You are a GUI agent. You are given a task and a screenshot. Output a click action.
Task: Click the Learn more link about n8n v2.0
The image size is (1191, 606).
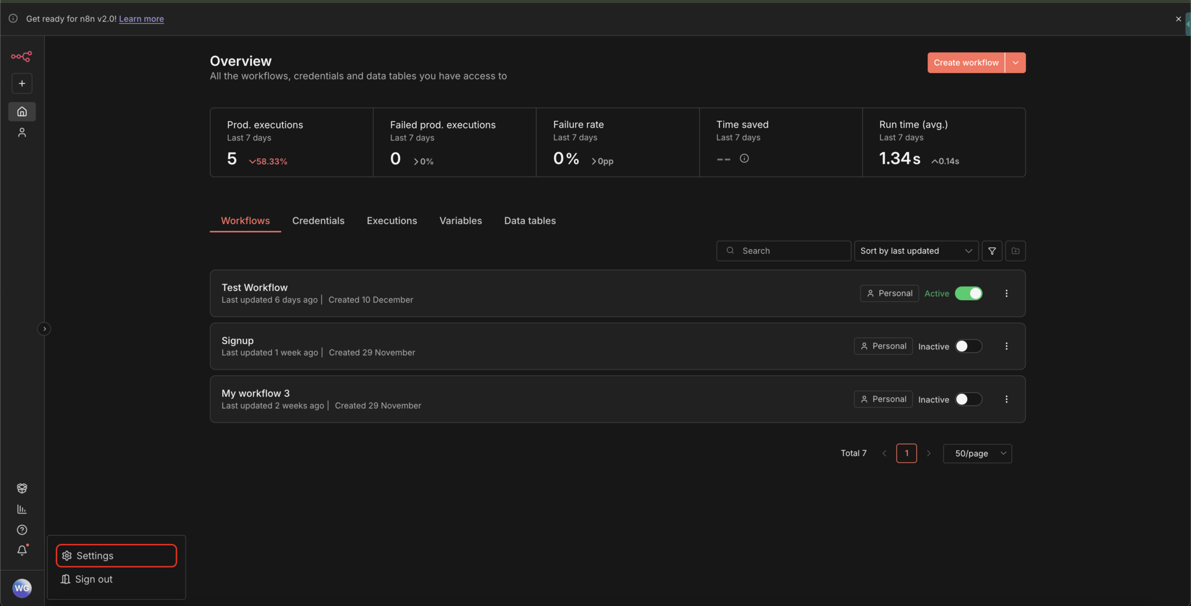click(141, 19)
